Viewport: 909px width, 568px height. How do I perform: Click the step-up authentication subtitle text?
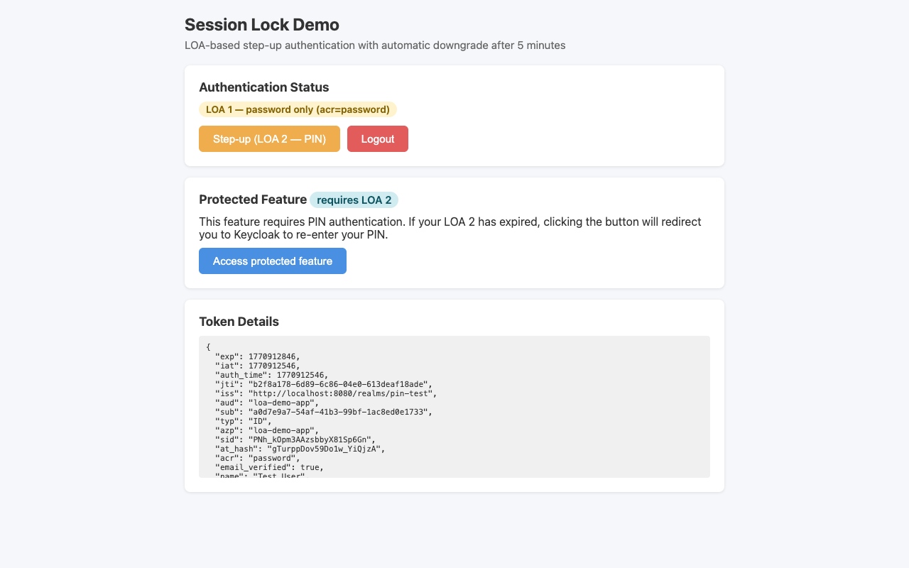click(x=374, y=45)
